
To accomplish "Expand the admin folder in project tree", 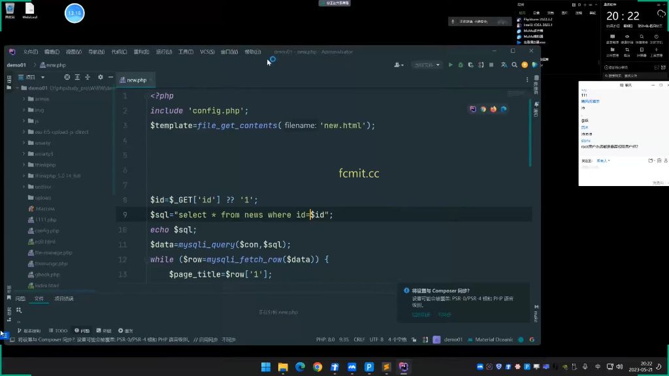I will (x=24, y=99).
